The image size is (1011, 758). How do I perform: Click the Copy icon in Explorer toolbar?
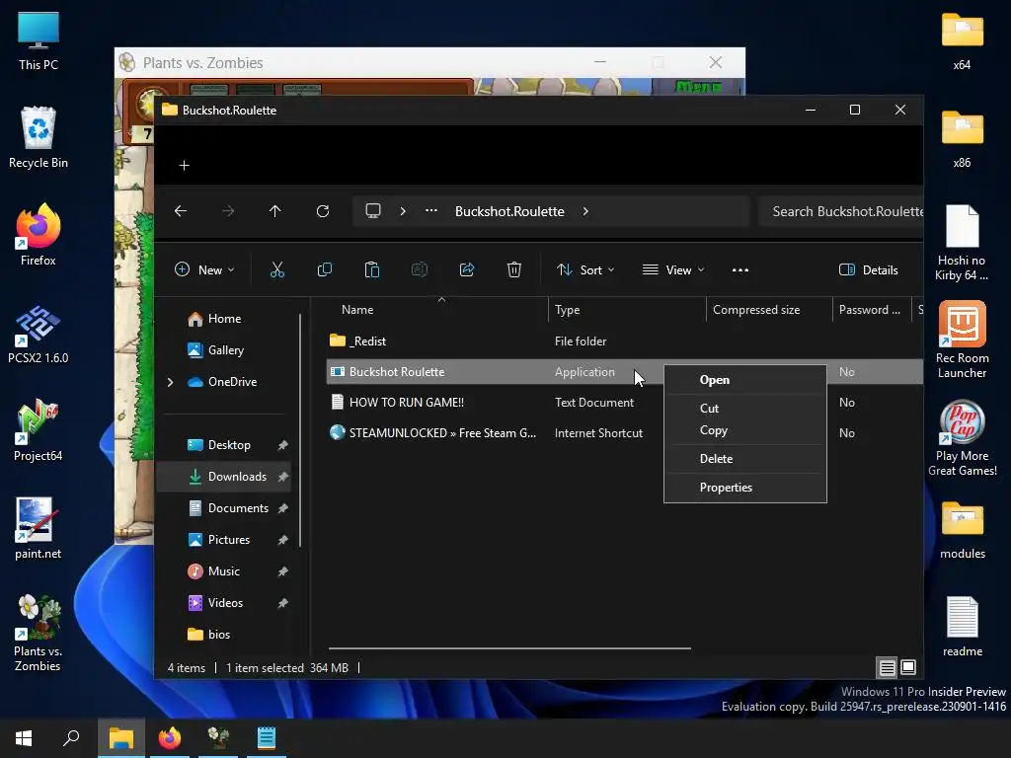coord(324,270)
